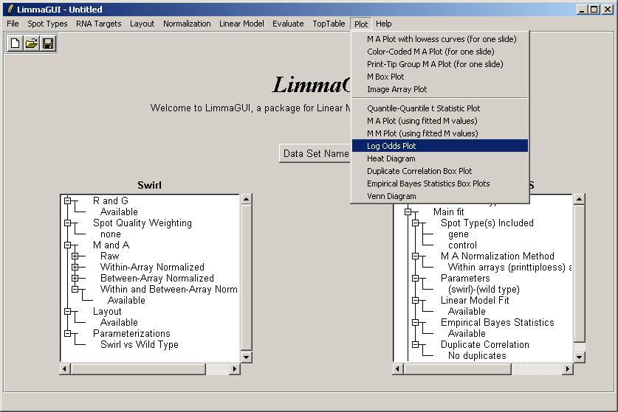Image resolution: width=618 pixels, height=412 pixels.
Task: Click the New file toolbar icon
Action: 15,43
